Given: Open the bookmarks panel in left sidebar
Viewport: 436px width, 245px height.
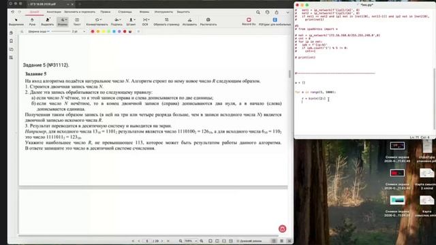Looking at the screenshot, I should pos(11,41).
